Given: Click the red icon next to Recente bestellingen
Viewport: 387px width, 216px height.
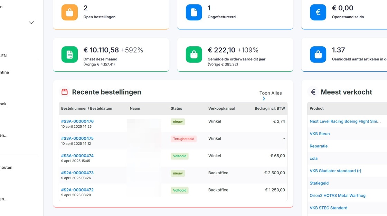Looking at the screenshot, I should 64,92.
